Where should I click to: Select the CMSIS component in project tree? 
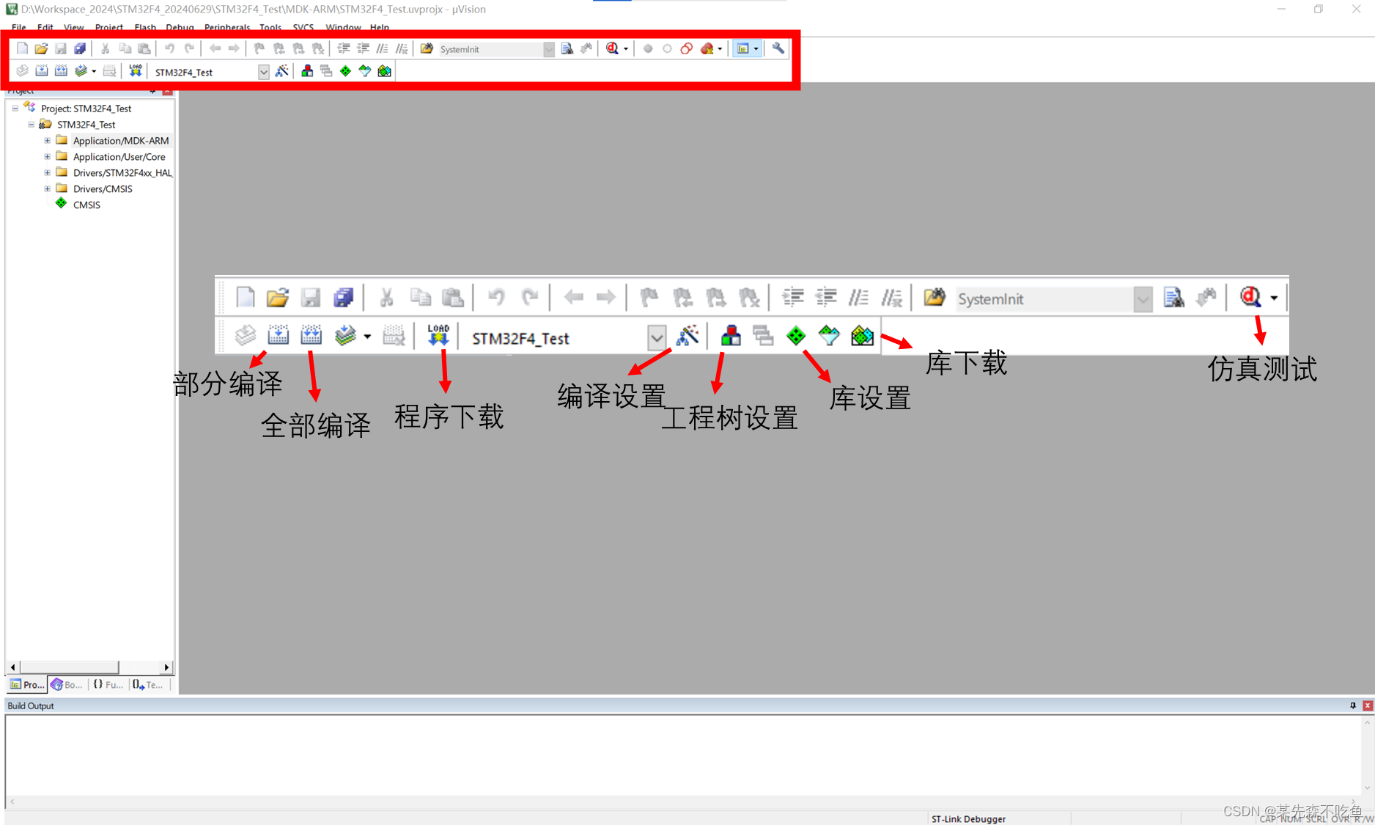[86, 205]
